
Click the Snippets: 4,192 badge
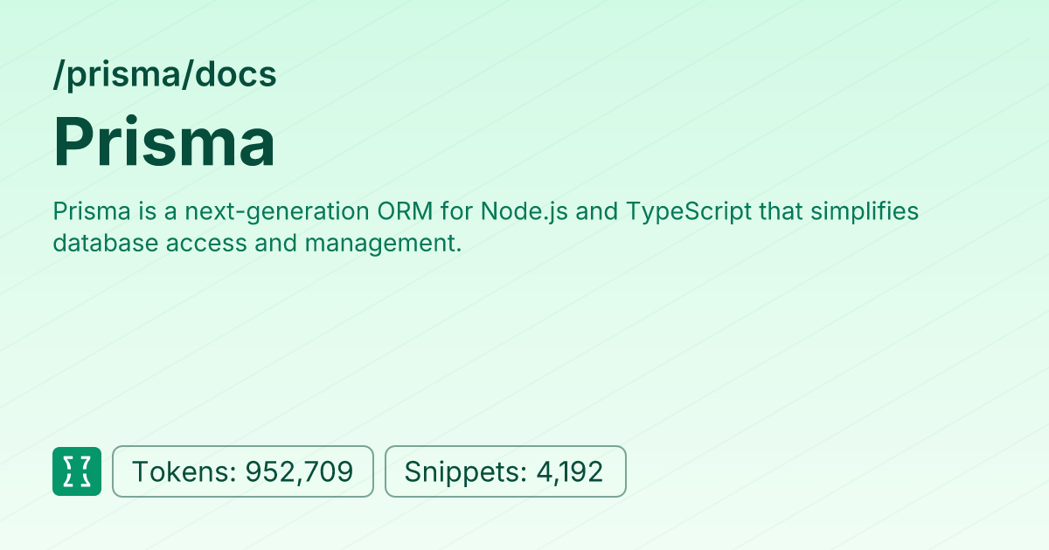tap(505, 471)
